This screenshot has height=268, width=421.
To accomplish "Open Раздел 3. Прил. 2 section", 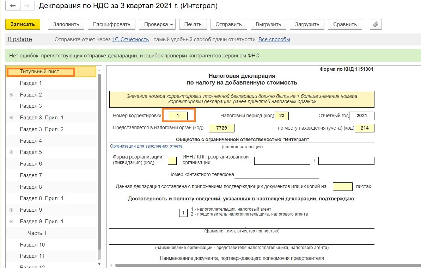I will [x=51, y=129].
